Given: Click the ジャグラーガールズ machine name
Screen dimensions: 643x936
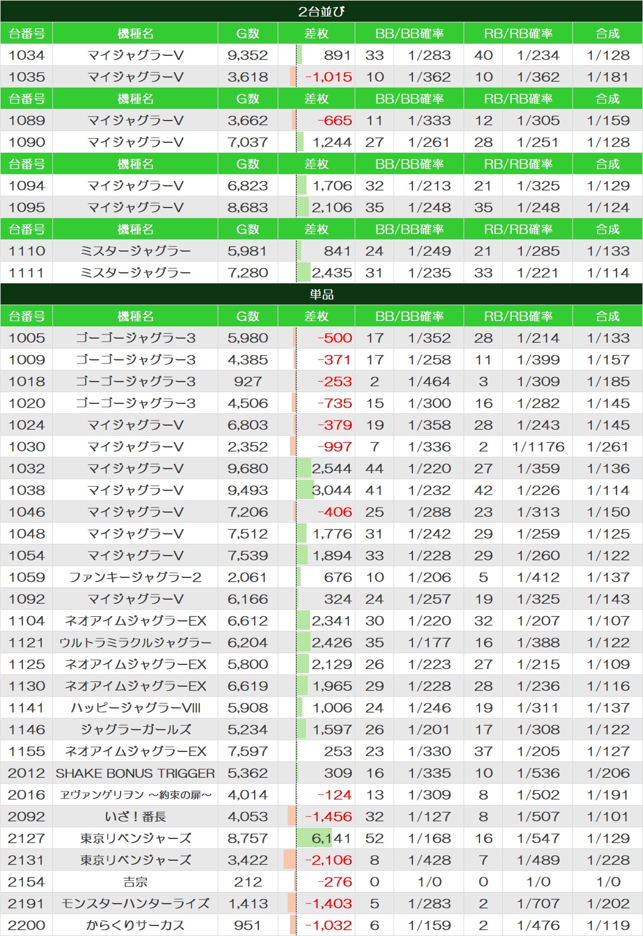Looking at the screenshot, I should tap(135, 730).
